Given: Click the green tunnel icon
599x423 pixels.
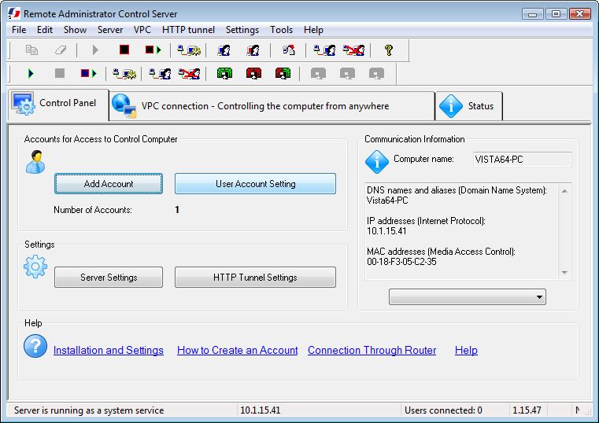Looking at the screenshot, I should pyautogui.click(x=224, y=73).
